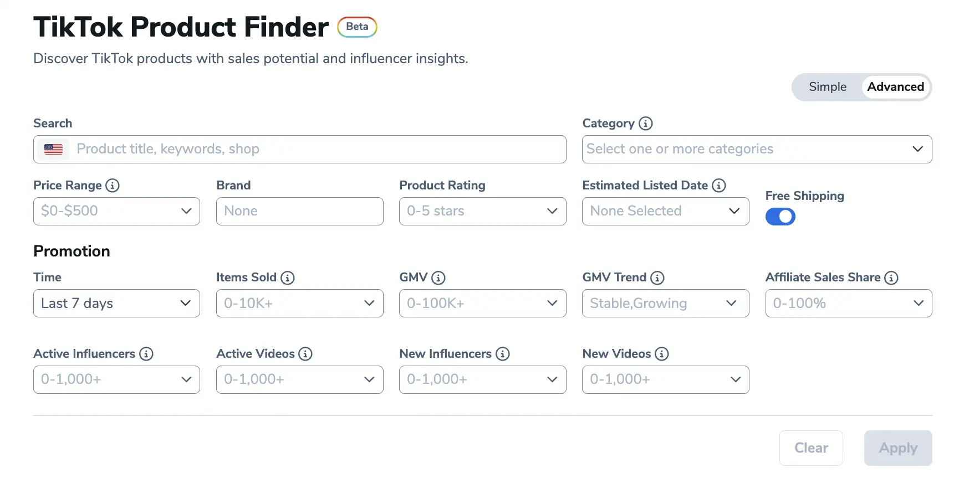Open the Product Rating dropdown
This screenshot has height=483, width=959.
[482, 211]
